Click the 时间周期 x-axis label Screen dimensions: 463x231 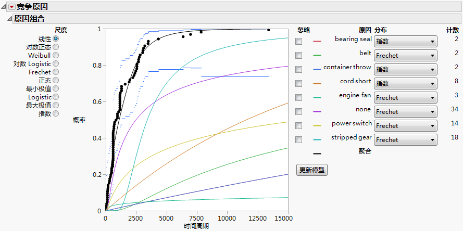click(x=197, y=226)
